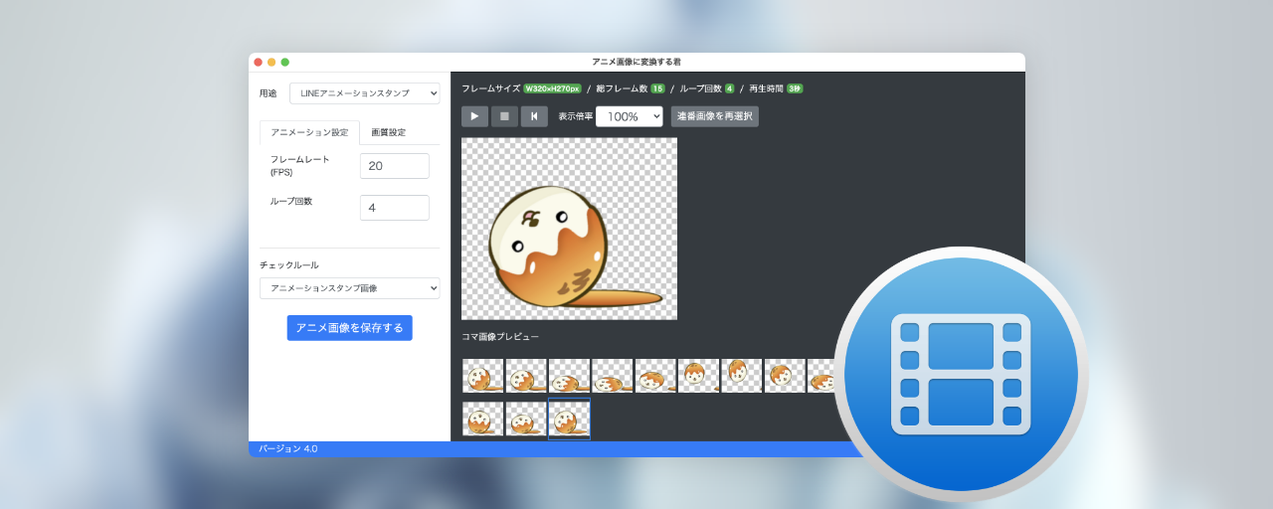Click the red close window button
Image resolution: width=1273 pixels, height=509 pixels.
259,62
